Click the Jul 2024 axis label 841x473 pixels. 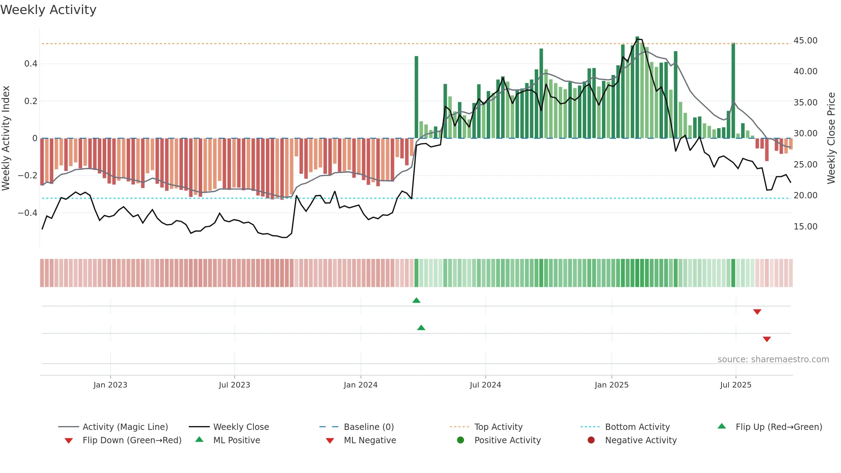[485, 385]
